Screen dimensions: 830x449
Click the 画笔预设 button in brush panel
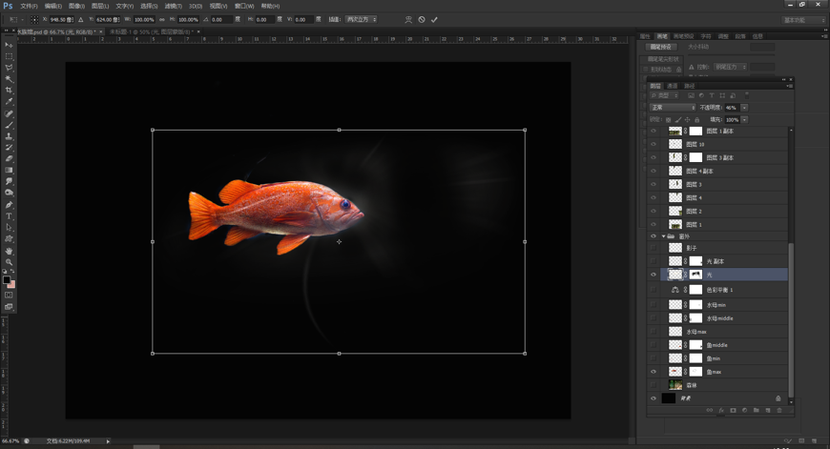coord(660,47)
